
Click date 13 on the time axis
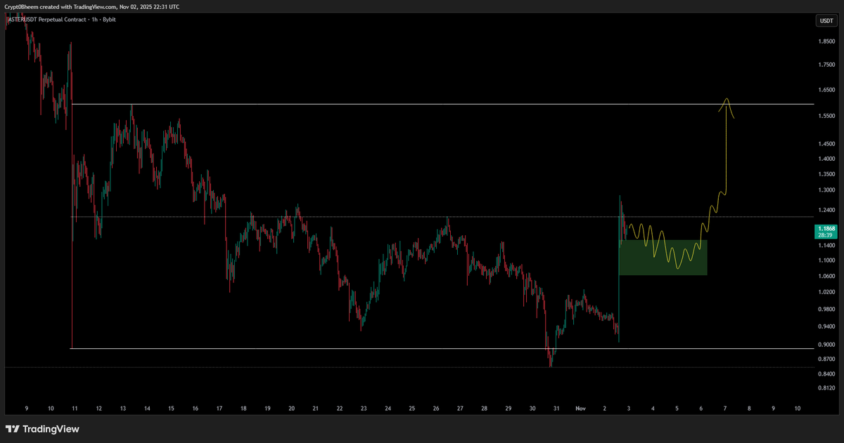coord(122,408)
